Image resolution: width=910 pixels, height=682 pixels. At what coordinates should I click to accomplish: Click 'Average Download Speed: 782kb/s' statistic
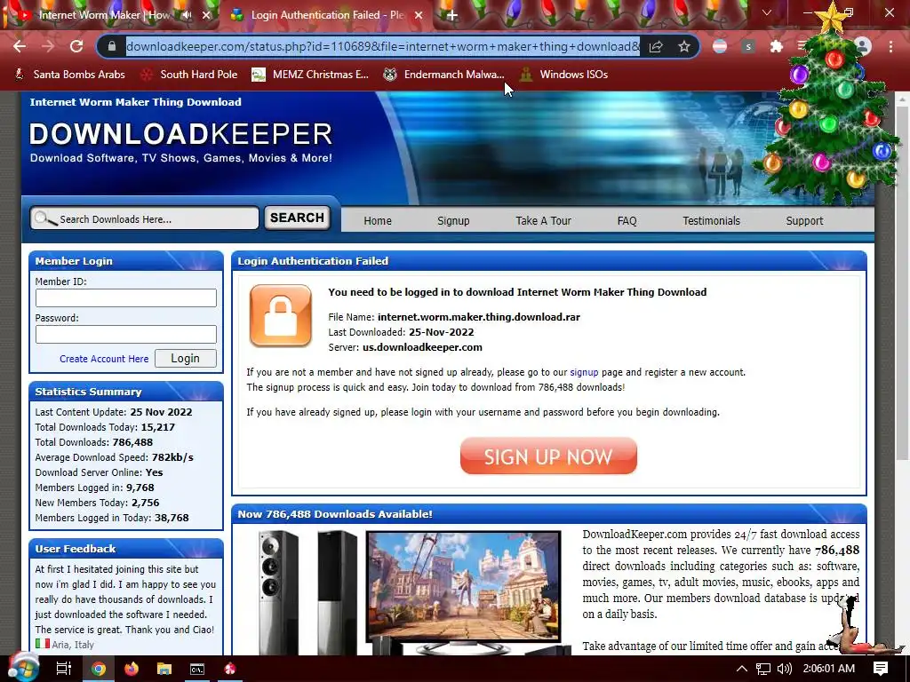coord(115,457)
